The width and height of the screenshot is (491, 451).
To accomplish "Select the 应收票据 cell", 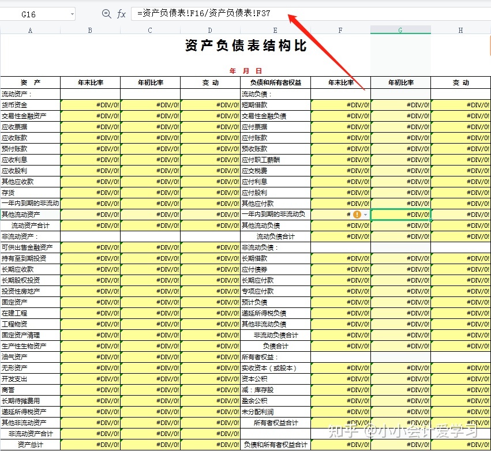I will [x=30, y=127].
